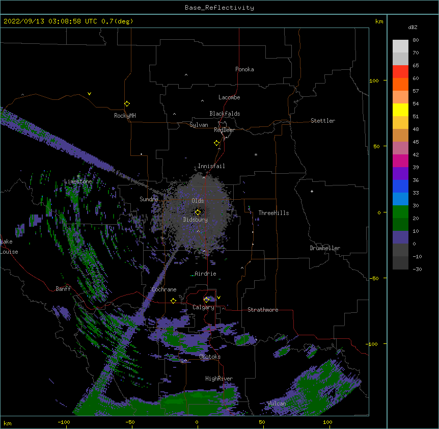Click the Okotoks city label
Viewport: 439px width, 429px height.
click(x=210, y=357)
